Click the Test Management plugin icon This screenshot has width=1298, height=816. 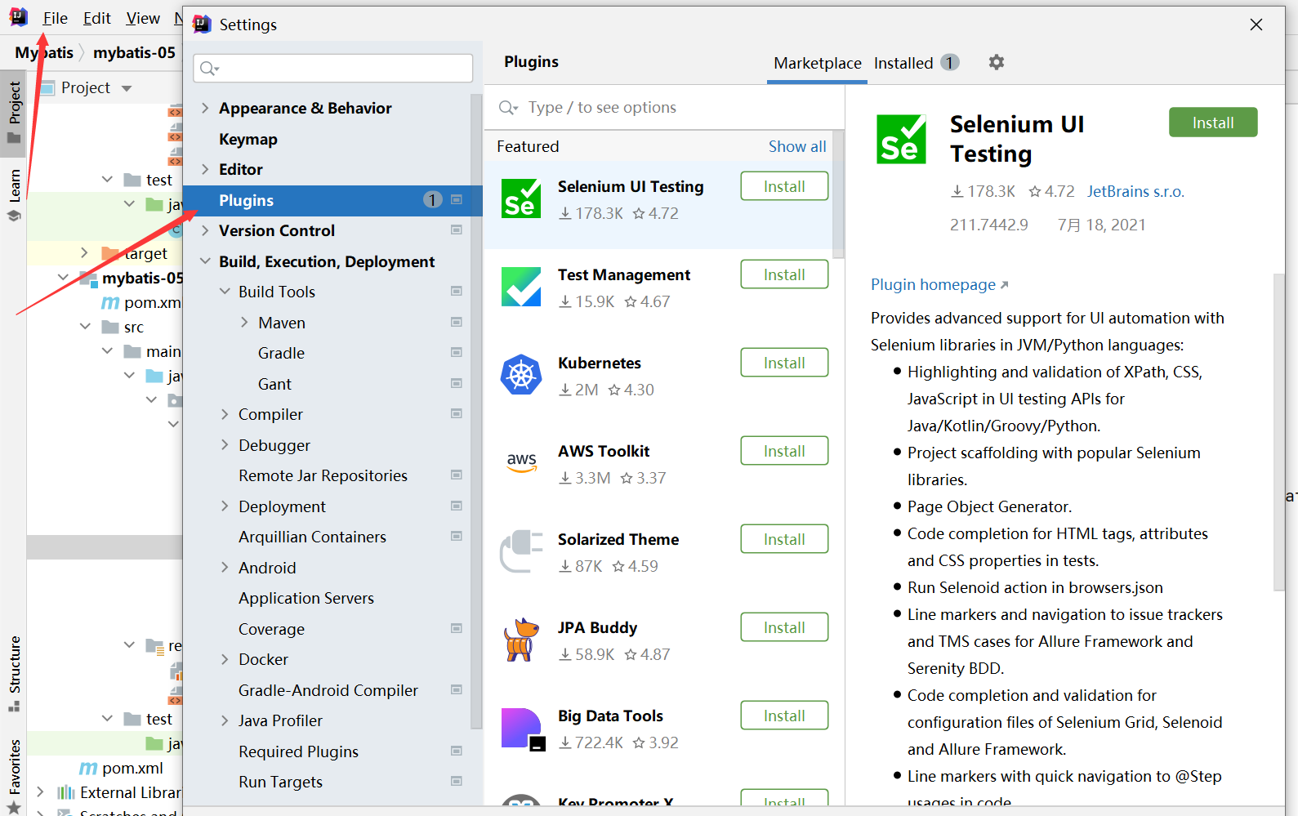point(521,288)
